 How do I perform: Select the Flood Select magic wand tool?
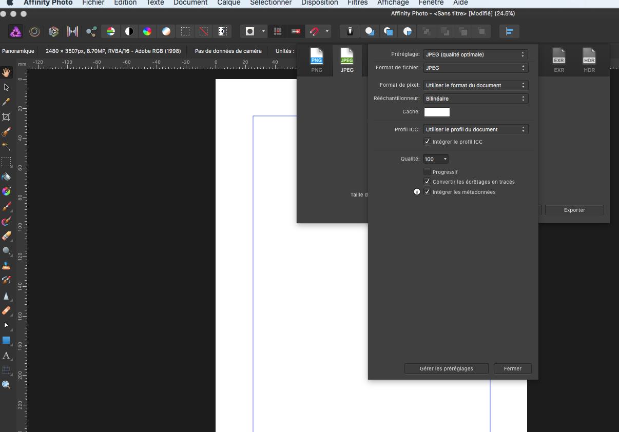tap(6, 147)
